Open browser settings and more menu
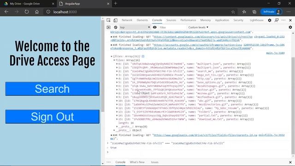Screen dimensions: 295x166 289,12
